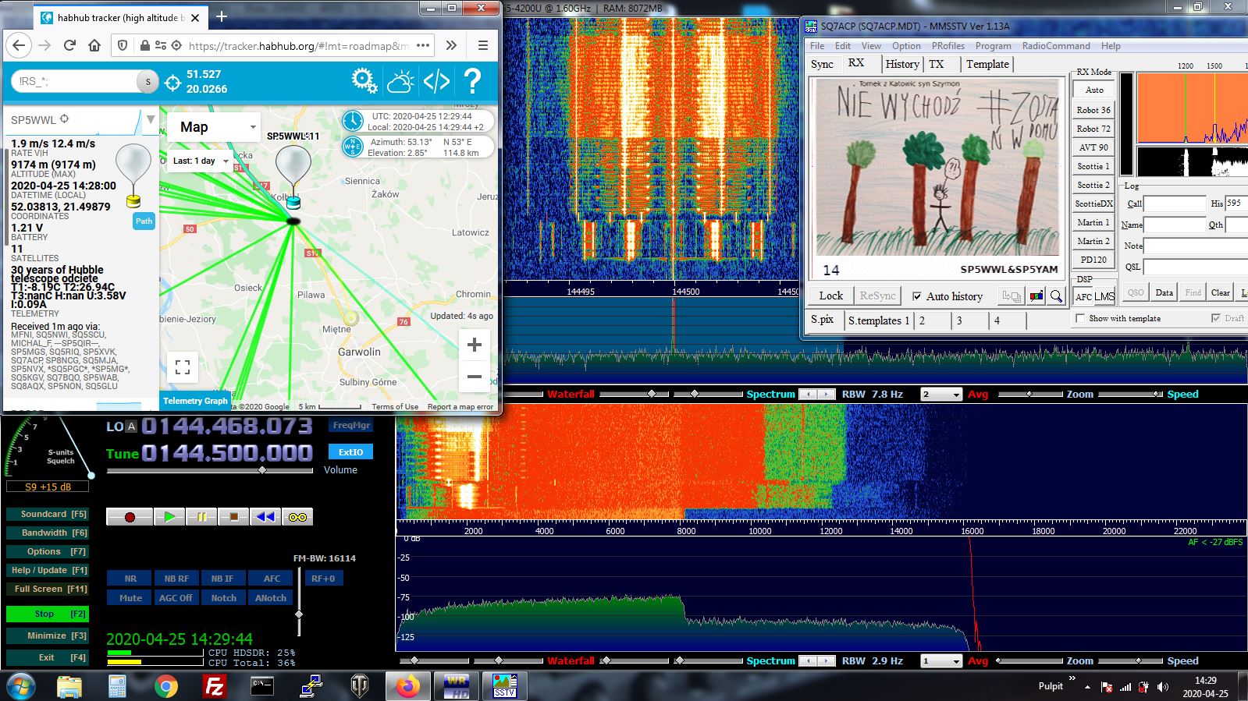Toggle the Auto history checkbox in MMSSTV

(x=917, y=296)
